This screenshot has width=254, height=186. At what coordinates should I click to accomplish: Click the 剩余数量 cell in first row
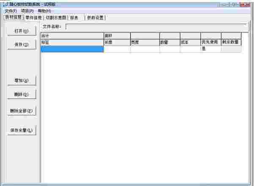pyautogui.click(x=231, y=49)
